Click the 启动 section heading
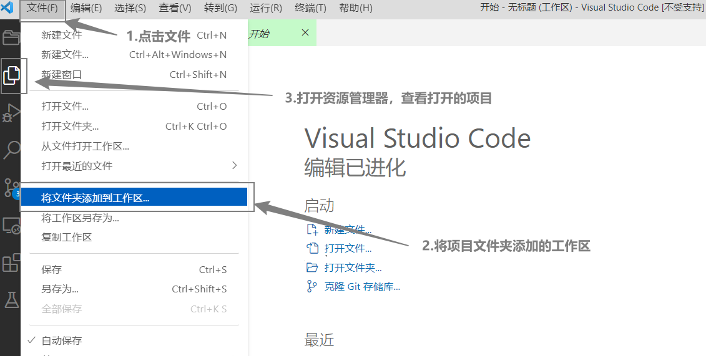706x356 pixels. tap(319, 205)
